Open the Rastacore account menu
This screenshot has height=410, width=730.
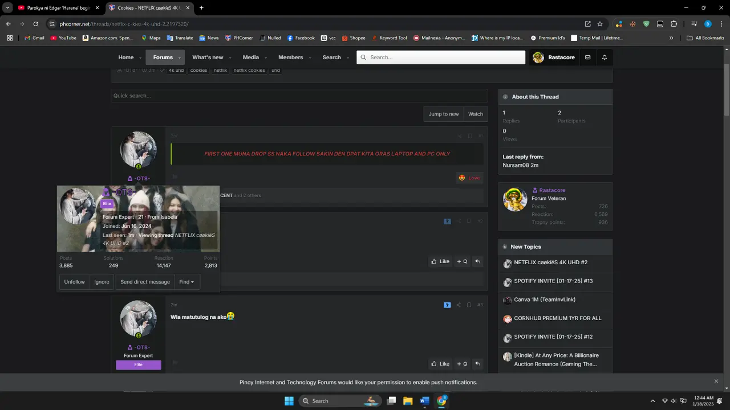pyautogui.click(x=554, y=58)
